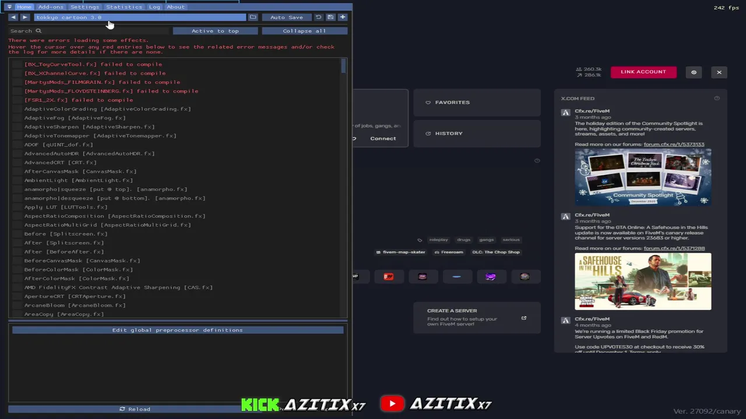Open HISTORY in FiveM launcher
The height and width of the screenshot is (419, 746).
point(477,133)
